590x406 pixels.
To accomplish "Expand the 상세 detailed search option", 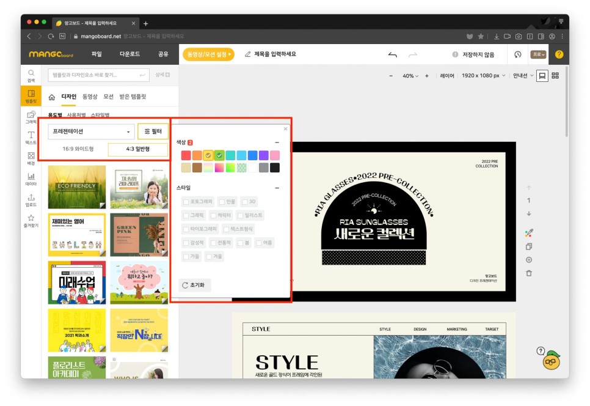I will coord(162,75).
